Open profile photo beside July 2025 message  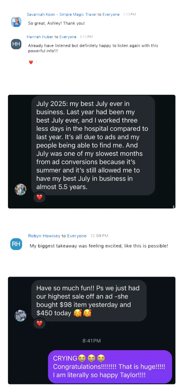[x=20, y=189]
